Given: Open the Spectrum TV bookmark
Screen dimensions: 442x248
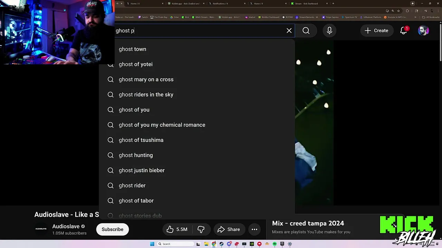Looking at the screenshot, I should tap(349, 17).
